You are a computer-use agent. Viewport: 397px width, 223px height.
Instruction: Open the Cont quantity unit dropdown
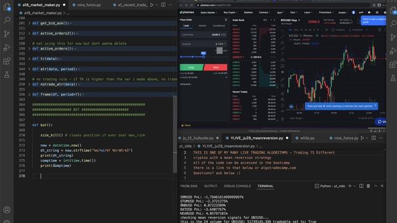pos(221,44)
